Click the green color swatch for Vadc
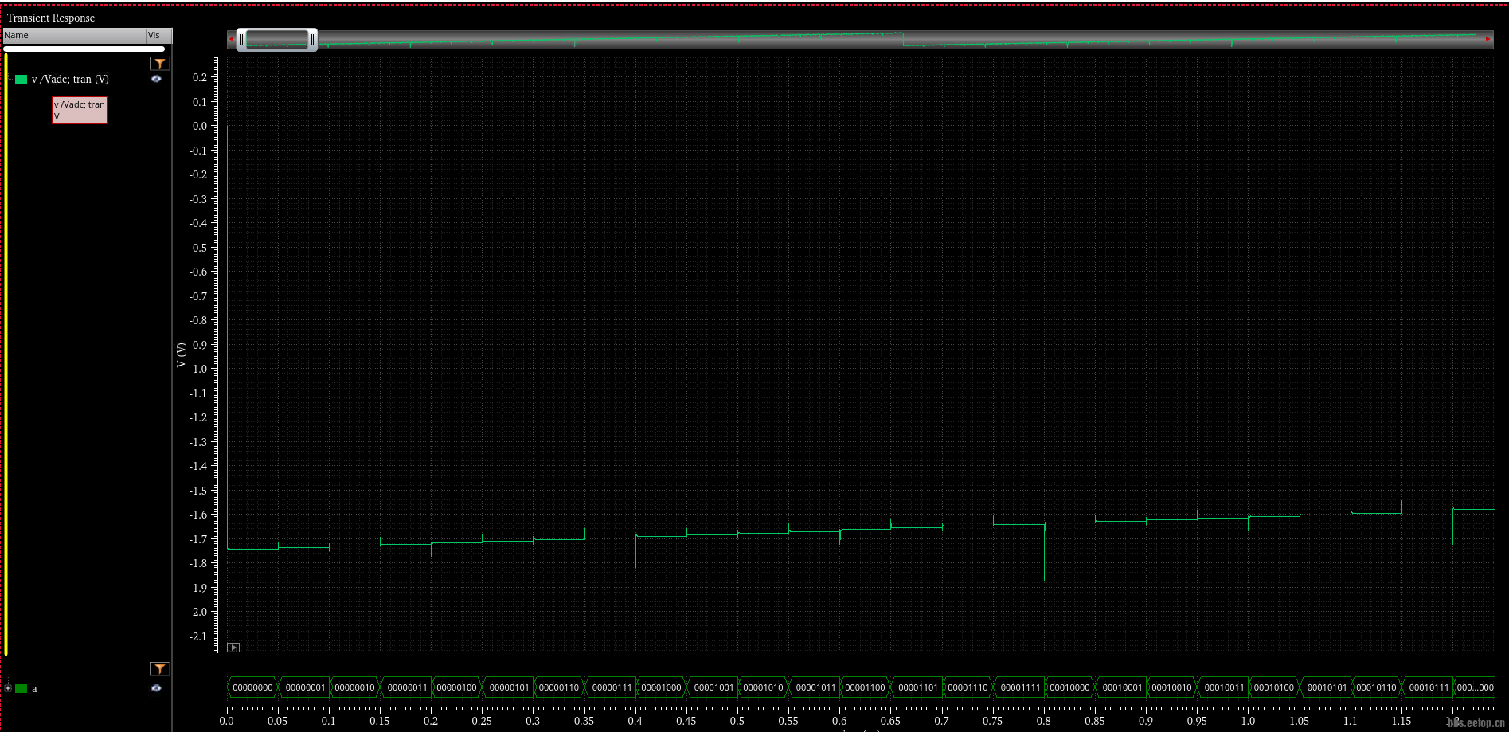Screen dimensions: 1509x732 (22, 80)
